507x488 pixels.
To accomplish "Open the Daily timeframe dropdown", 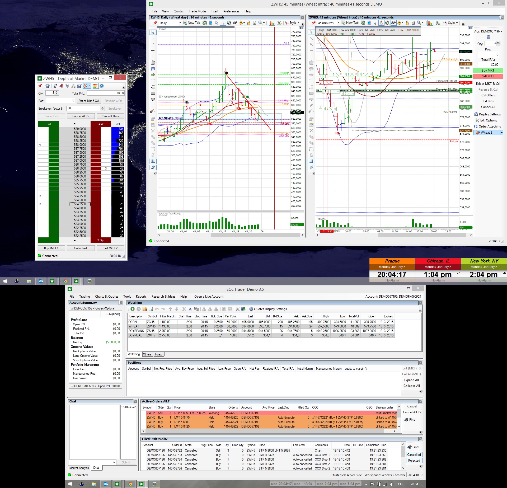I will pyautogui.click(x=180, y=23).
